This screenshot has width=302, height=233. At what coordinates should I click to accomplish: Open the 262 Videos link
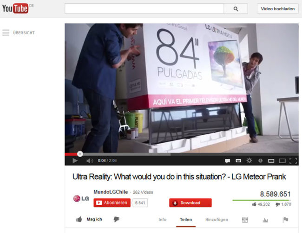(143, 192)
